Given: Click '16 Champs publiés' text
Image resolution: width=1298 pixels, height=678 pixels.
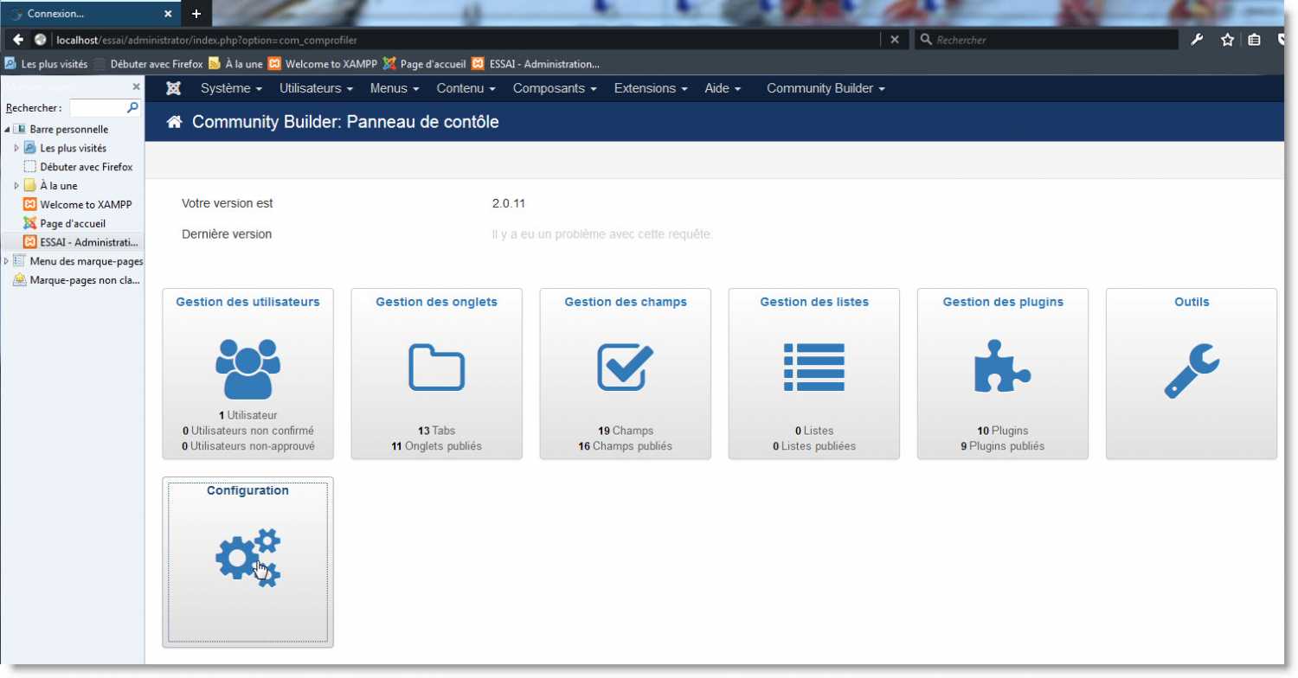Looking at the screenshot, I should click(x=625, y=446).
